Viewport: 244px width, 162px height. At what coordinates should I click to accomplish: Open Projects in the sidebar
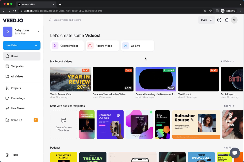pos(22,88)
